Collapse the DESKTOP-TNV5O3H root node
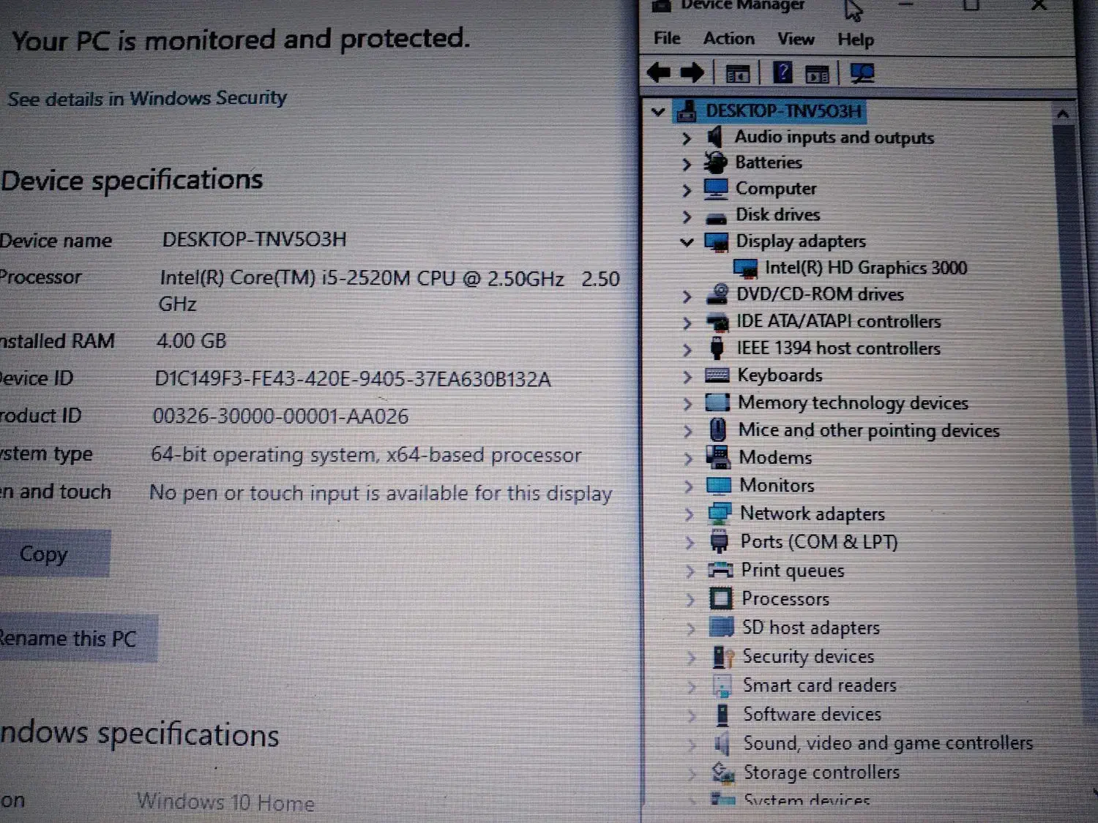 point(657,111)
